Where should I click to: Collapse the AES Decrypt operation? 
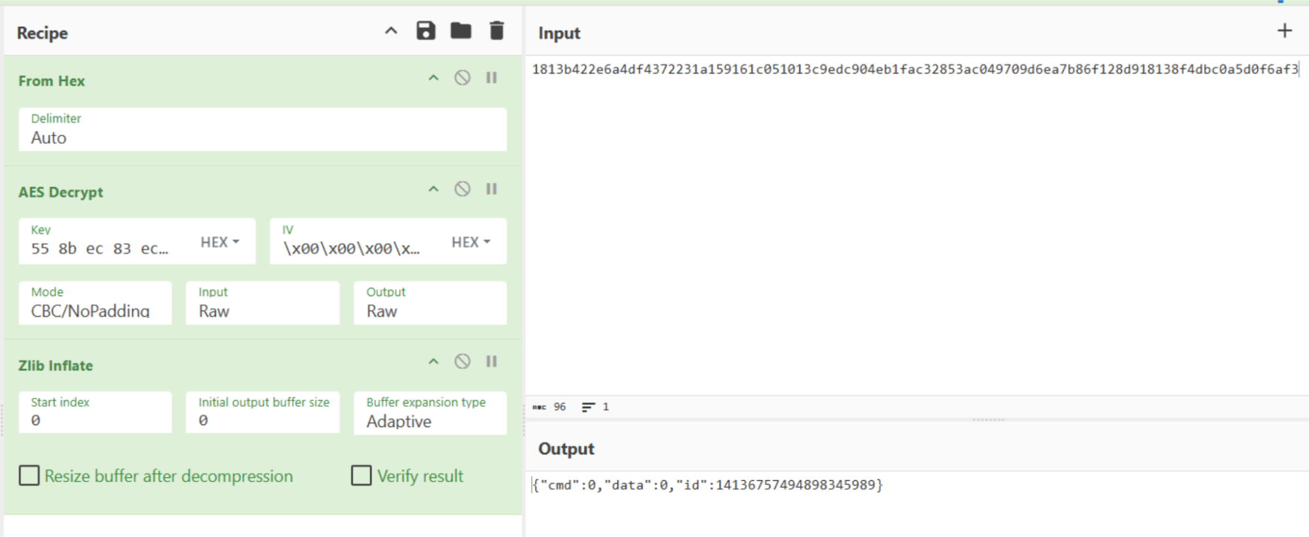(433, 189)
